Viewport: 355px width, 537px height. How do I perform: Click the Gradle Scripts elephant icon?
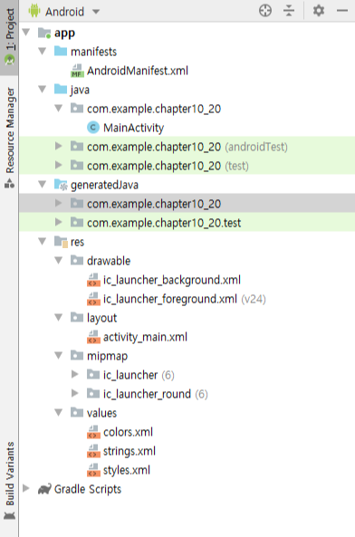point(44,489)
